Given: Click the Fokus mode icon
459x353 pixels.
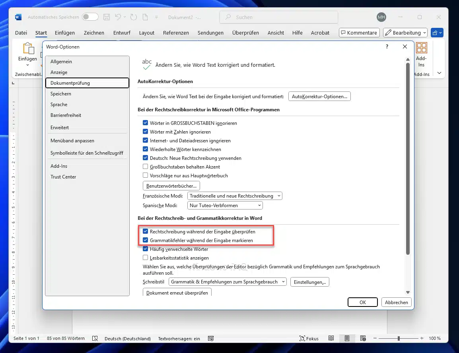Looking at the screenshot, I should [x=302, y=338].
